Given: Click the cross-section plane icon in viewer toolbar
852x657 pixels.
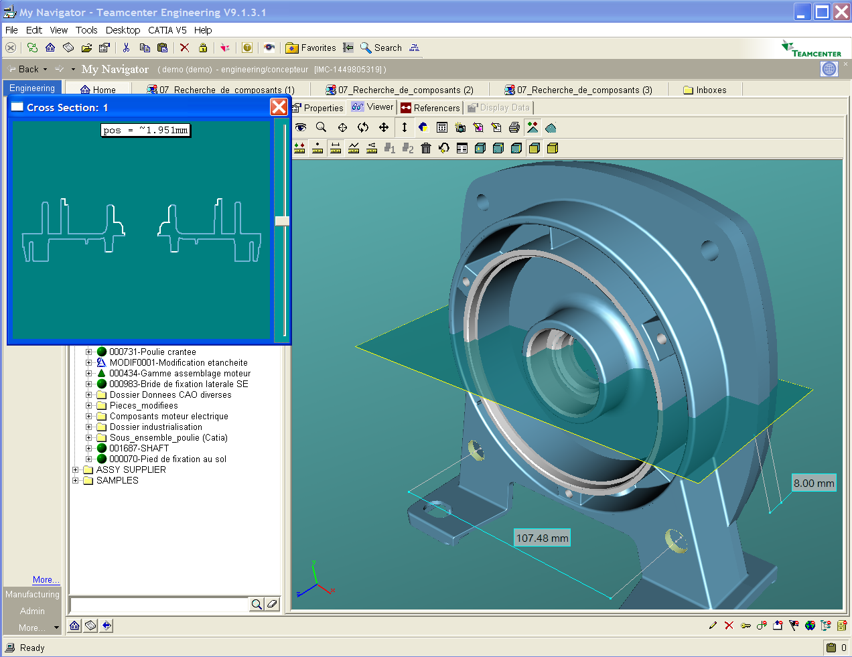Looking at the screenshot, I should pyautogui.click(x=551, y=127).
